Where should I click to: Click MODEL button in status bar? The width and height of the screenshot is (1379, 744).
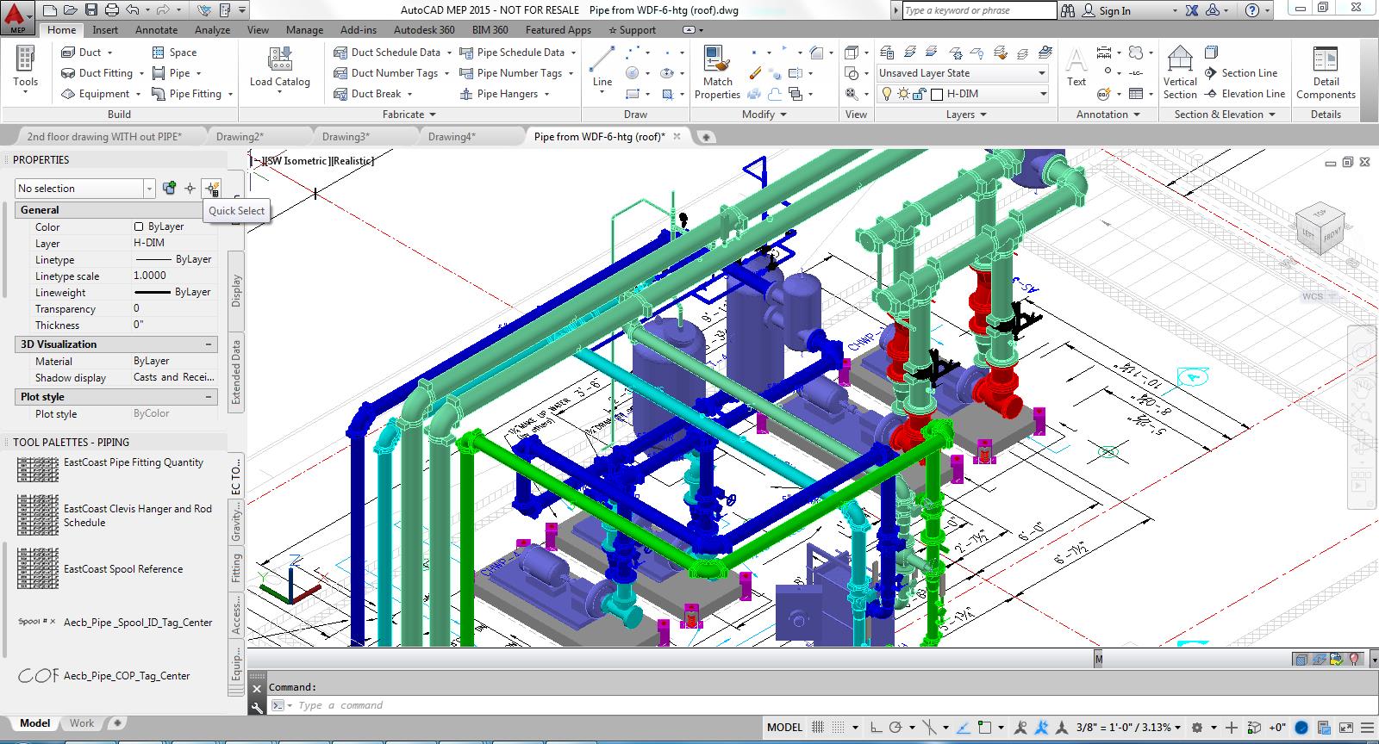(x=784, y=728)
